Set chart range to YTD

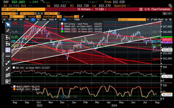pos(27,20)
